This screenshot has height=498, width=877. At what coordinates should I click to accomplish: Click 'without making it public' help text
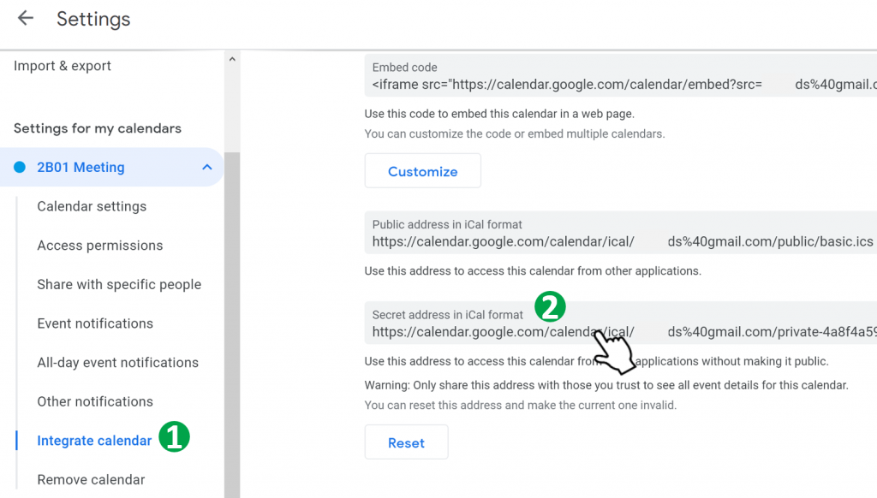point(596,361)
